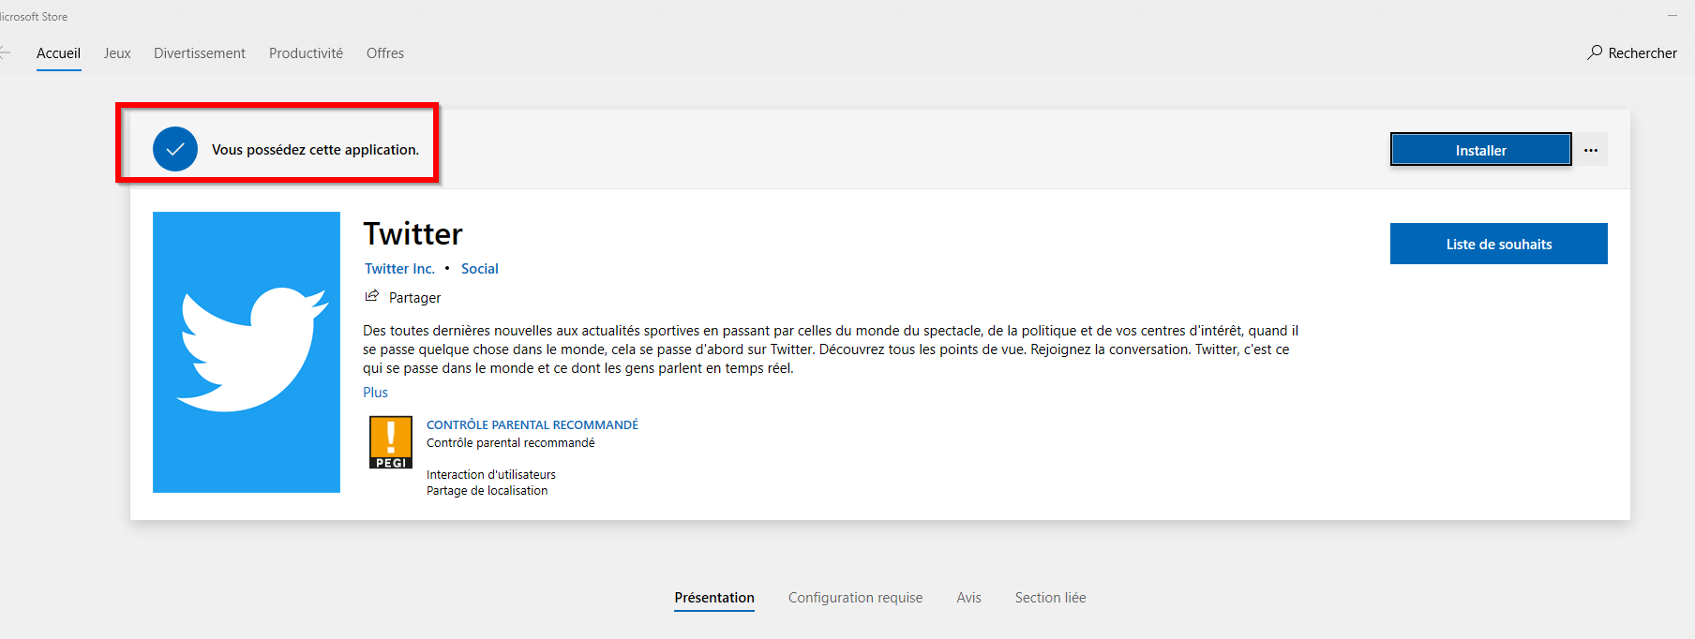The image size is (1695, 639).
Task: Expand description with the Plus link
Action: pyautogui.click(x=375, y=393)
